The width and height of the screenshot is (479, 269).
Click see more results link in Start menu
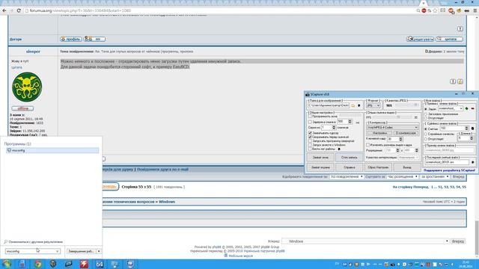pyautogui.click(x=35, y=241)
